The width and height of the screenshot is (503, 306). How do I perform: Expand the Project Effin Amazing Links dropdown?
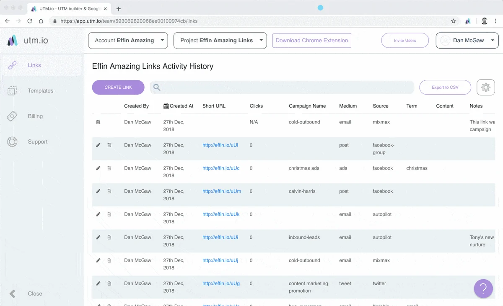220,41
